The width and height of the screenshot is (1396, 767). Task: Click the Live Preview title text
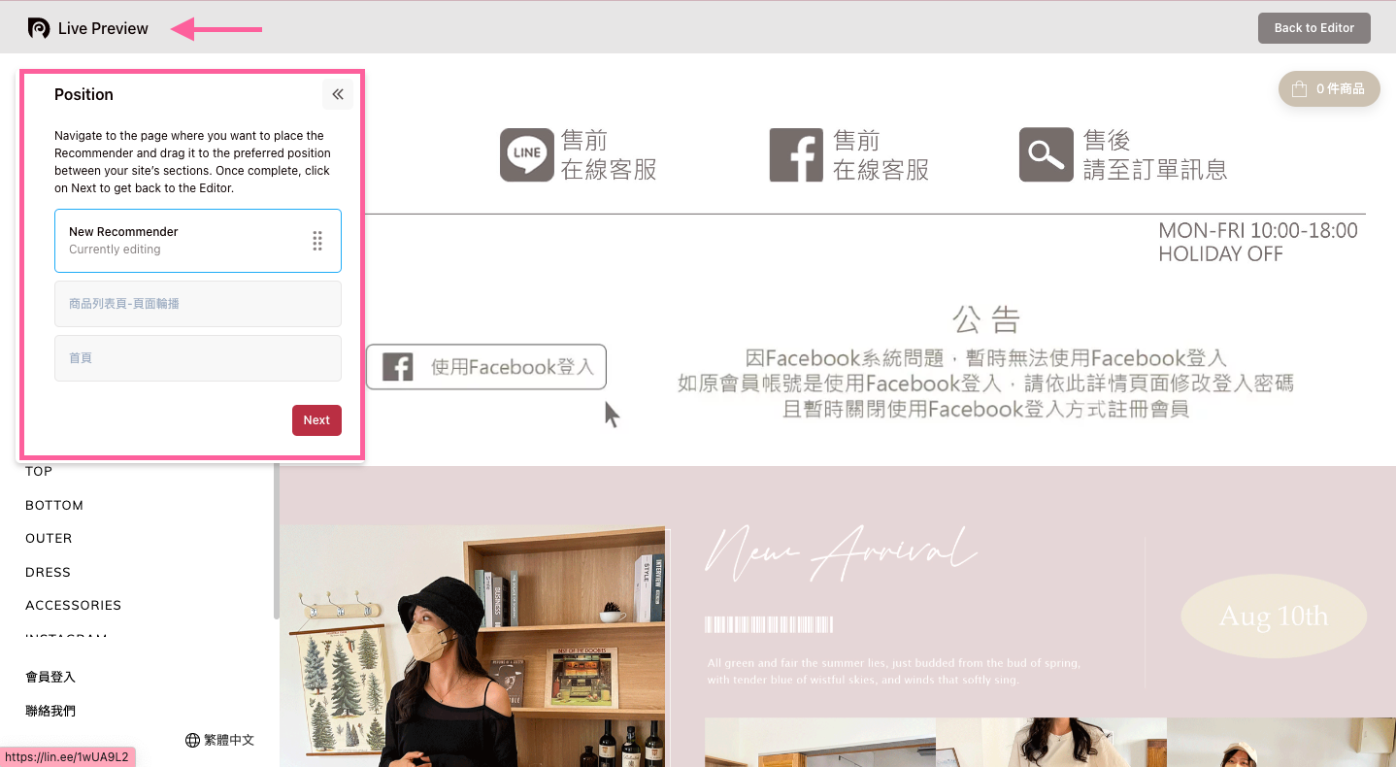[x=103, y=28]
